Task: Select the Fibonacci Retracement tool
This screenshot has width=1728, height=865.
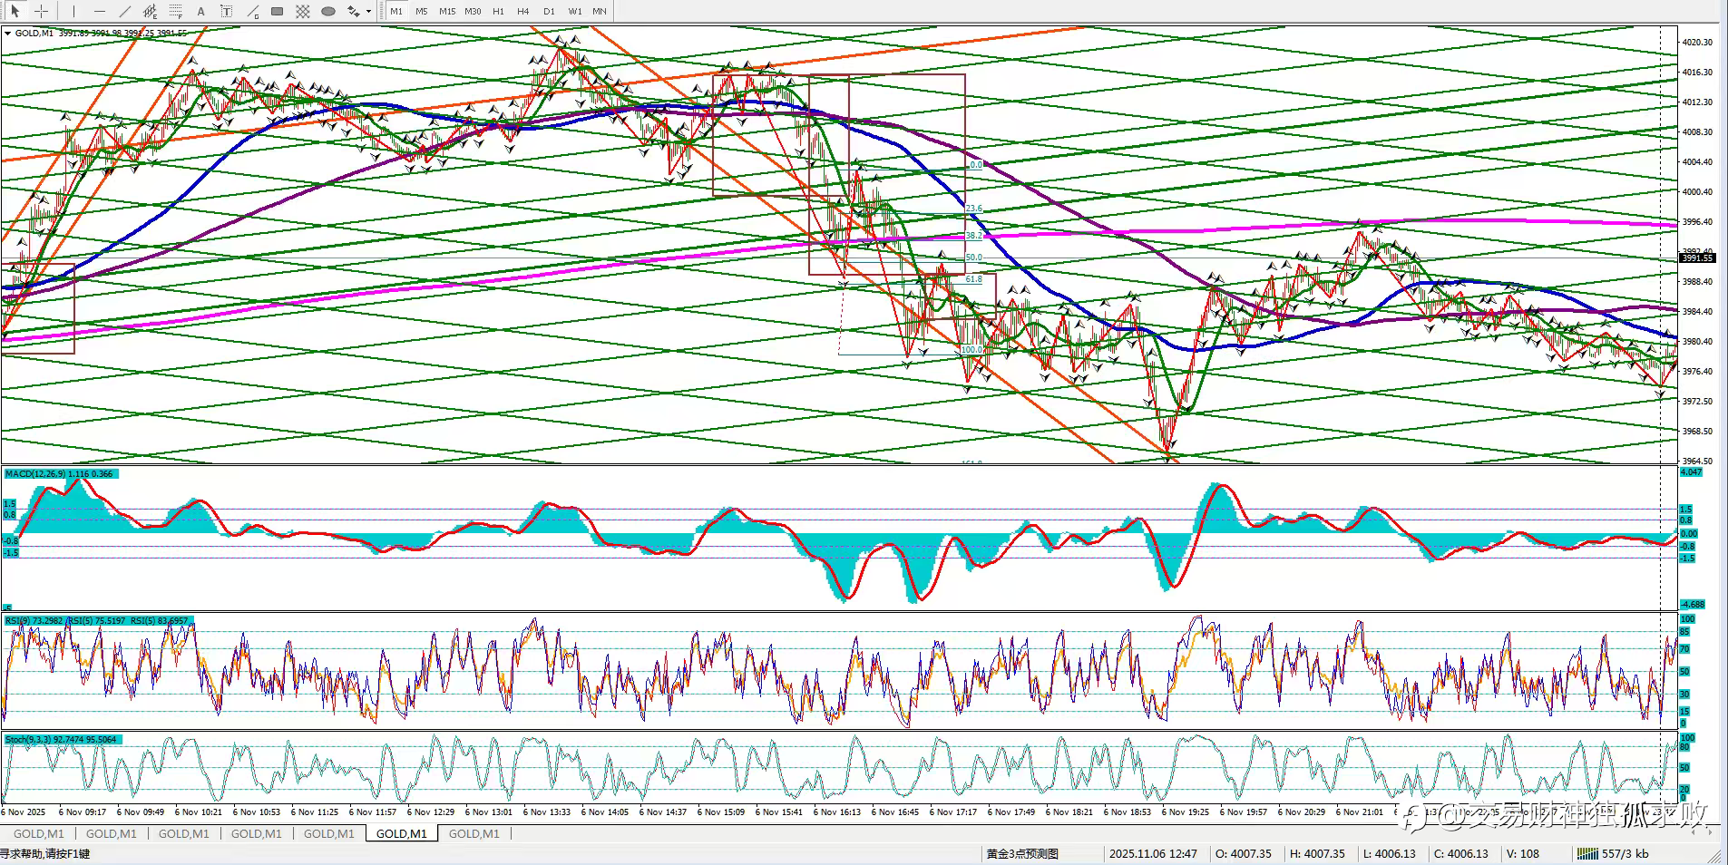Action: [176, 12]
